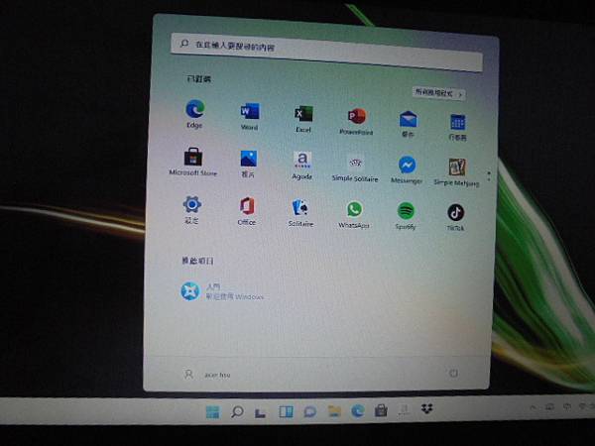The width and height of the screenshot is (595, 446).
Task: Open Widgets from the taskbar
Action: [x=286, y=412]
